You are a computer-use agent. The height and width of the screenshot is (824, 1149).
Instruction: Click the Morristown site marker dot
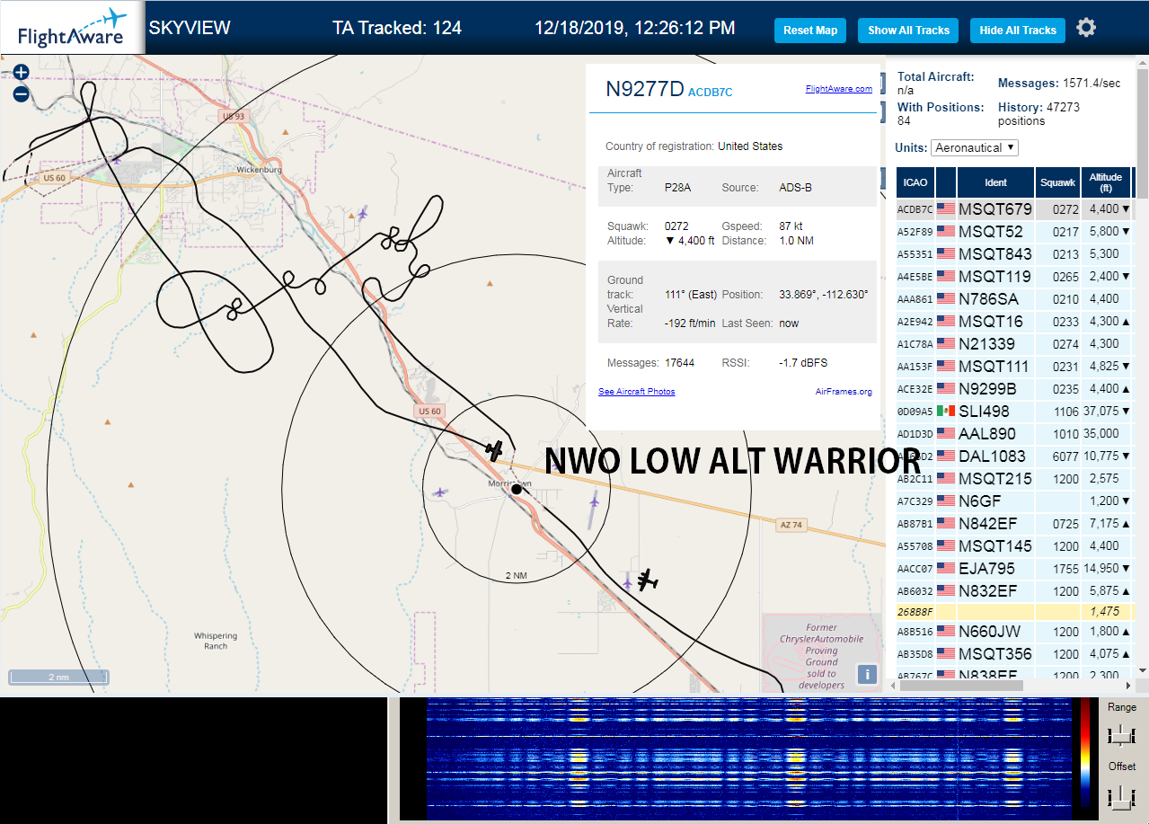coord(517,489)
